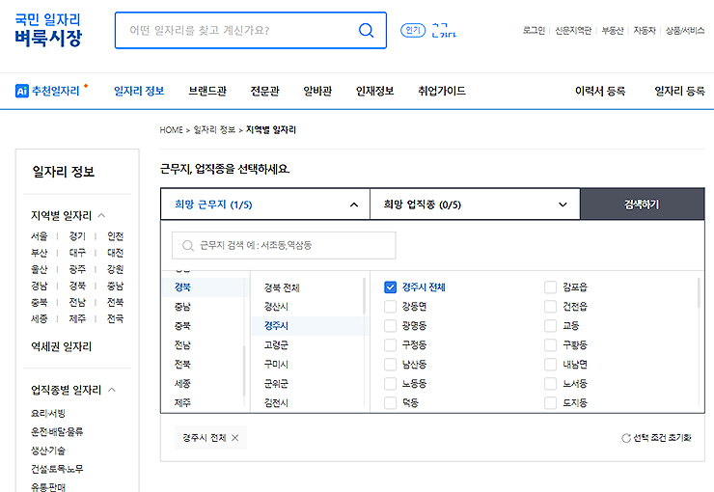
Task: Click 서울 in sidebar region links
Action: pos(40,236)
